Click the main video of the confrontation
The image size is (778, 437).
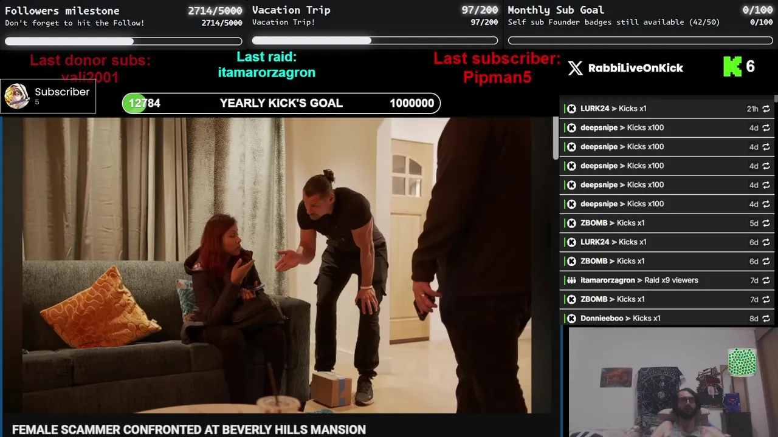pyautogui.click(x=277, y=265)
